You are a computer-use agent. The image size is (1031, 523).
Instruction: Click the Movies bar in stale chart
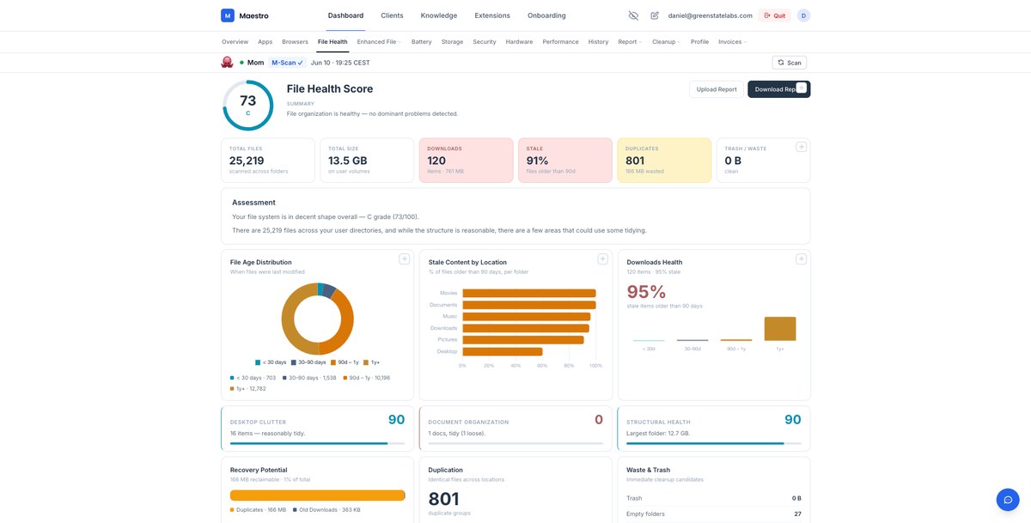(528, 293)
